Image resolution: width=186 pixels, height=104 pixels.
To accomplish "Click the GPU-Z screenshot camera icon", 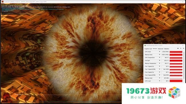I will pyautogui.click(x=178, y=48).
